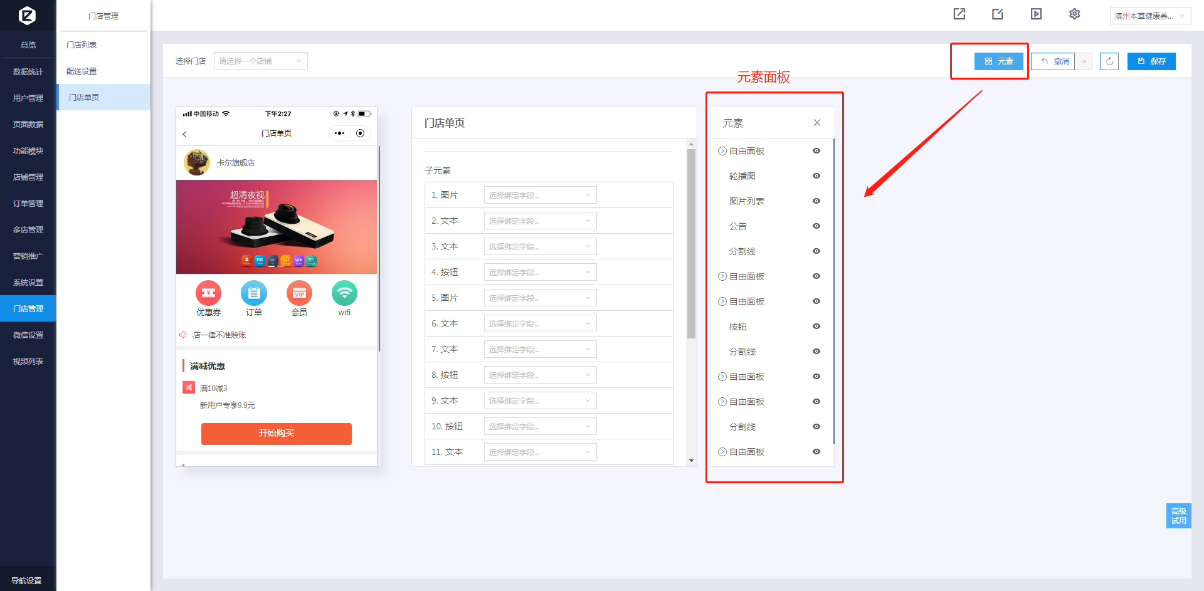This screenshot has height=591, width=1204.
Task: Click the preview play icon in top bar
Action: click(x=1036, y=14)
